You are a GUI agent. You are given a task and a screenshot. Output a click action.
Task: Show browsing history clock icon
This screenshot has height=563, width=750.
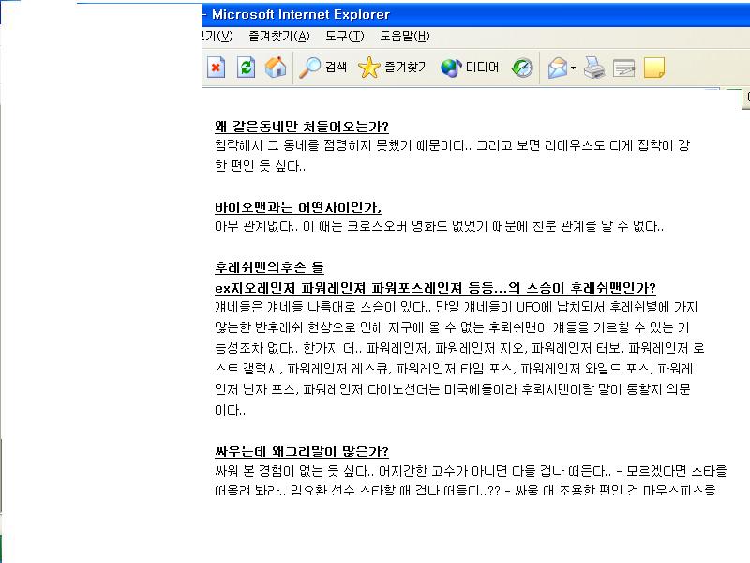(x=522, y=68)
